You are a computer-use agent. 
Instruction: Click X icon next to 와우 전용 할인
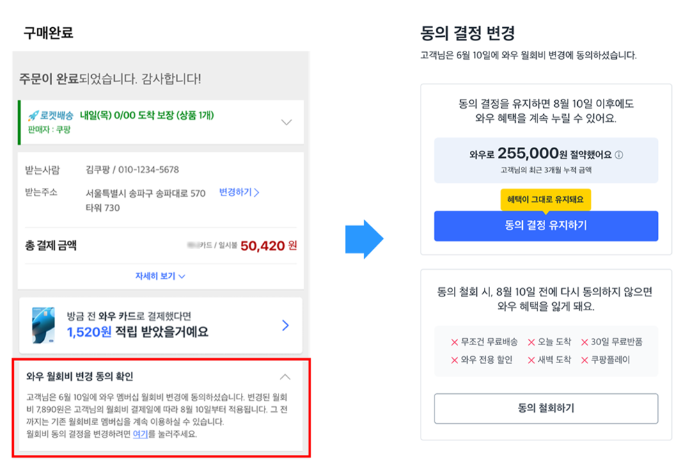coord(455,360)
